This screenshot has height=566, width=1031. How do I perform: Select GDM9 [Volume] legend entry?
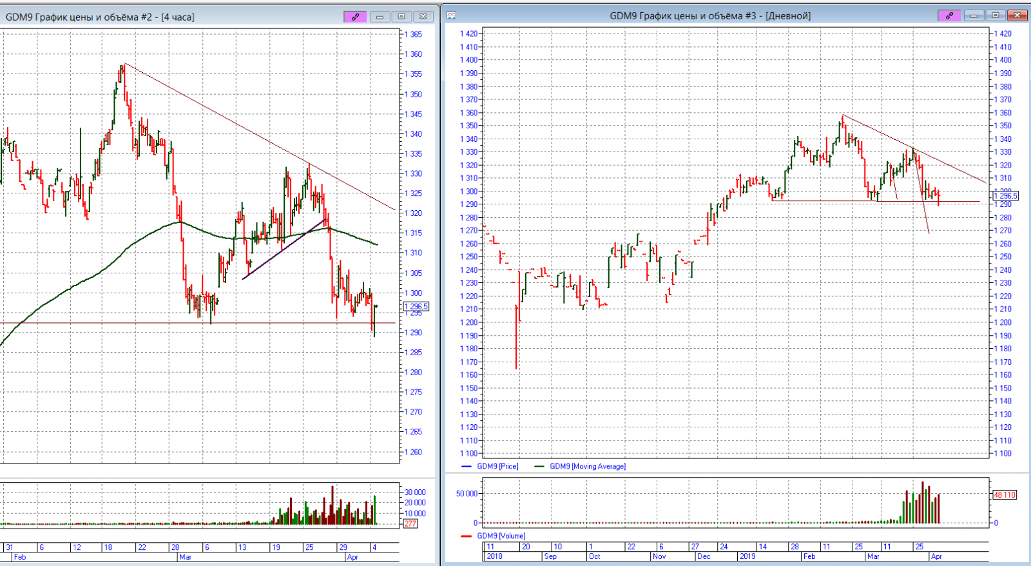click(x=501, y=536)
